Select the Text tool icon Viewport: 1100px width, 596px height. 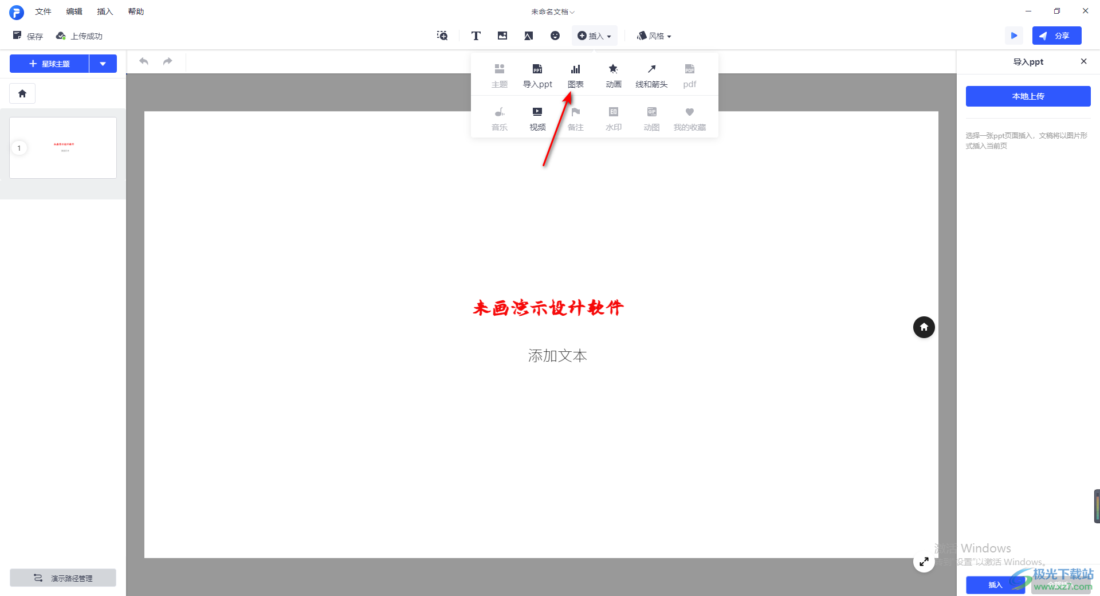(476, 36)
